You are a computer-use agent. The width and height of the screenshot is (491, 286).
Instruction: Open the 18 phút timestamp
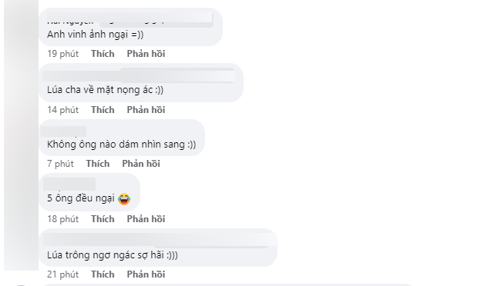tap(63, 219)
